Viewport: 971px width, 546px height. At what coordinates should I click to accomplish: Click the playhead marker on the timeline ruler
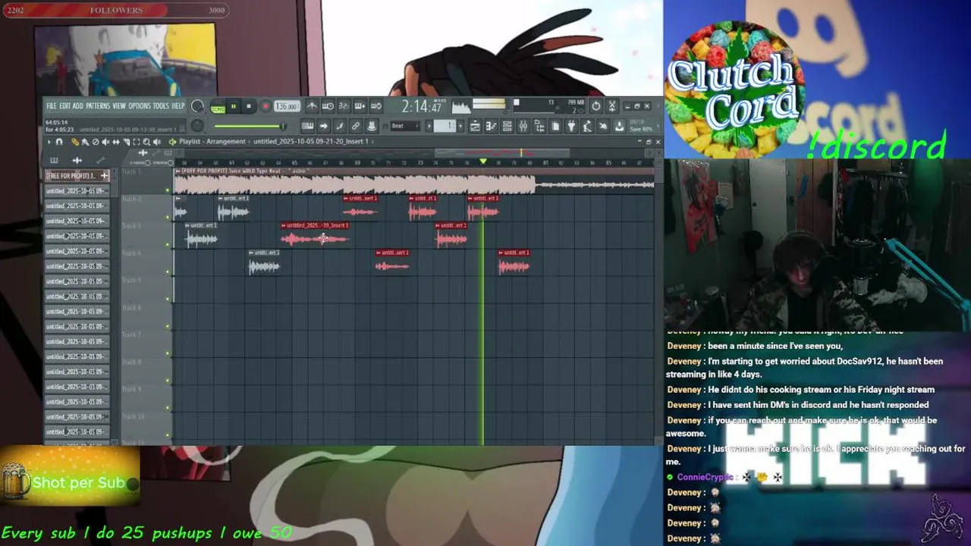point(483,161)
